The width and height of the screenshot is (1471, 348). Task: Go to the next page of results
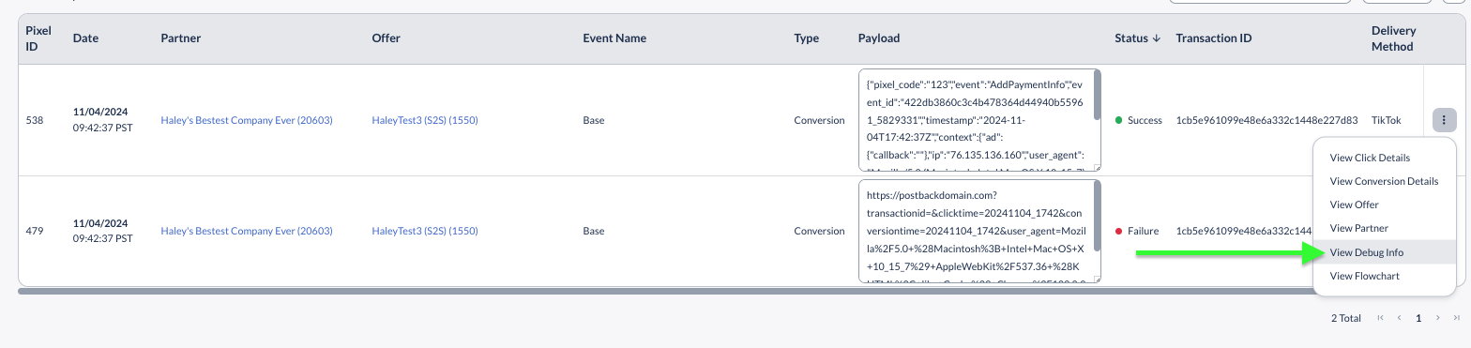point(1437,318)
